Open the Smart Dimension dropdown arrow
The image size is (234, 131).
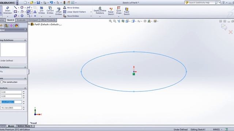coord(7,16)
